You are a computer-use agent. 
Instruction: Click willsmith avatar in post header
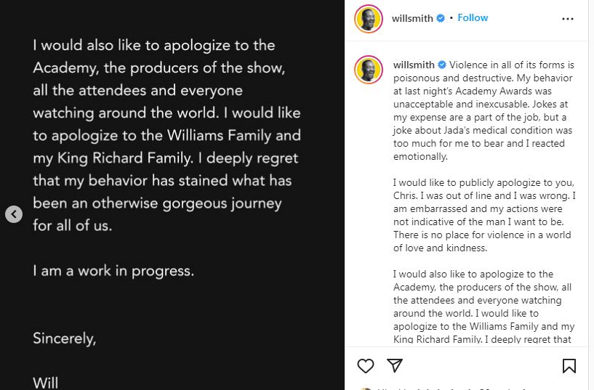point(369,19)
